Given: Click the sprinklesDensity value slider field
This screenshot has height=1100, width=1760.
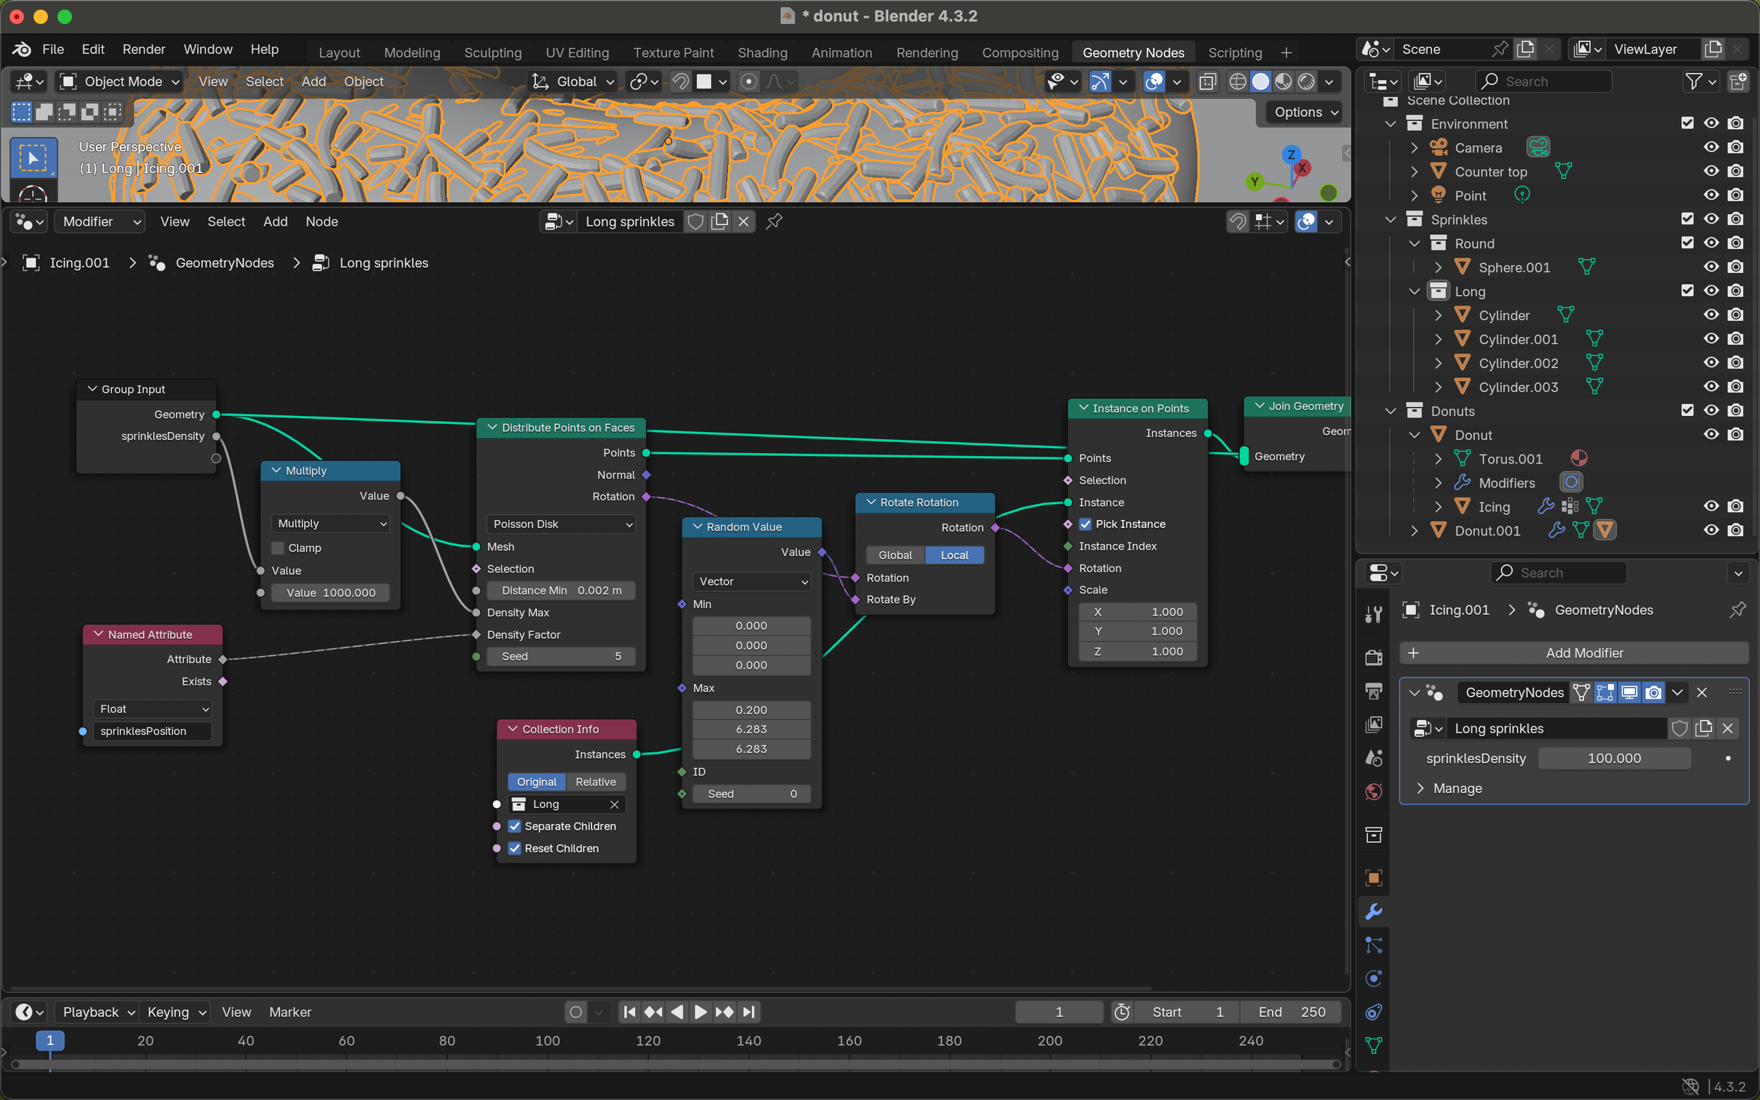Looking at the screenshot, I should [x=1614, y=758].
